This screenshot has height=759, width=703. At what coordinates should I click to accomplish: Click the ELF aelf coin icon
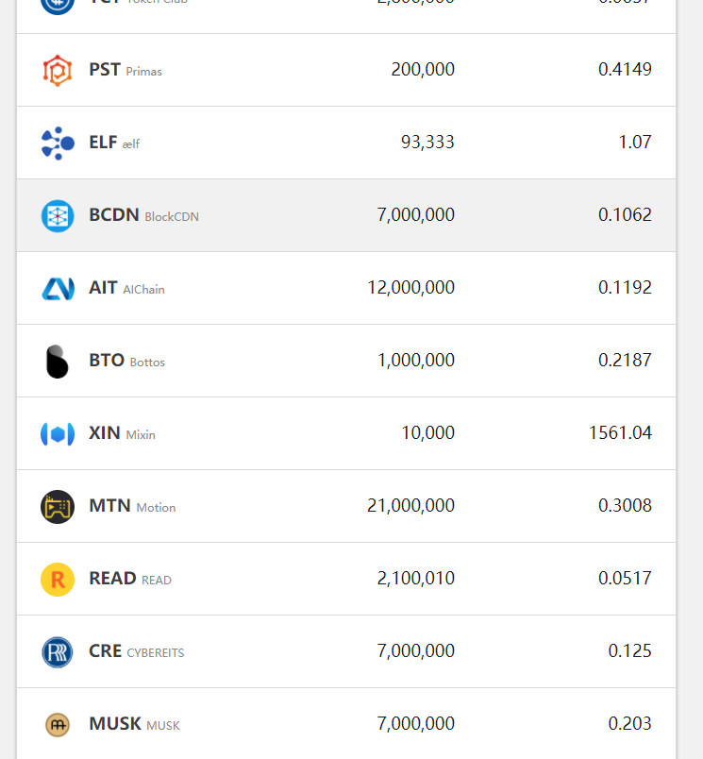pos(58,143)
